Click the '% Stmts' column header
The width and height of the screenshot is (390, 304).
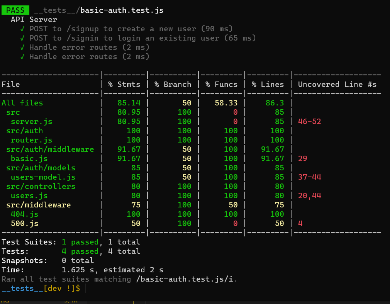tap(124, 84)
